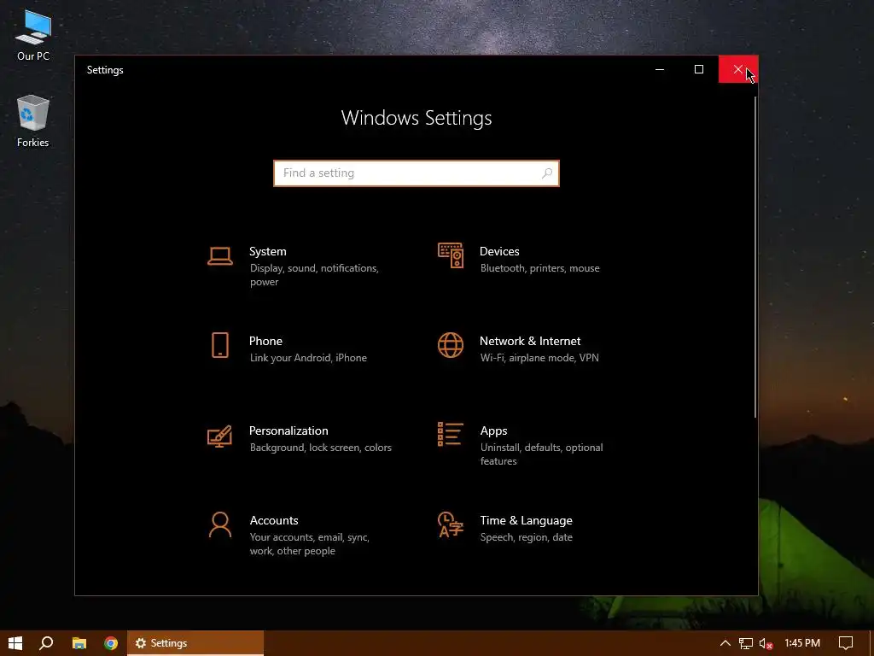Open the Time & Language icon

coord(451,524)
